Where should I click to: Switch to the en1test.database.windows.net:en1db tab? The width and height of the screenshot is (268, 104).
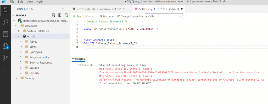[x=101, y=9]
